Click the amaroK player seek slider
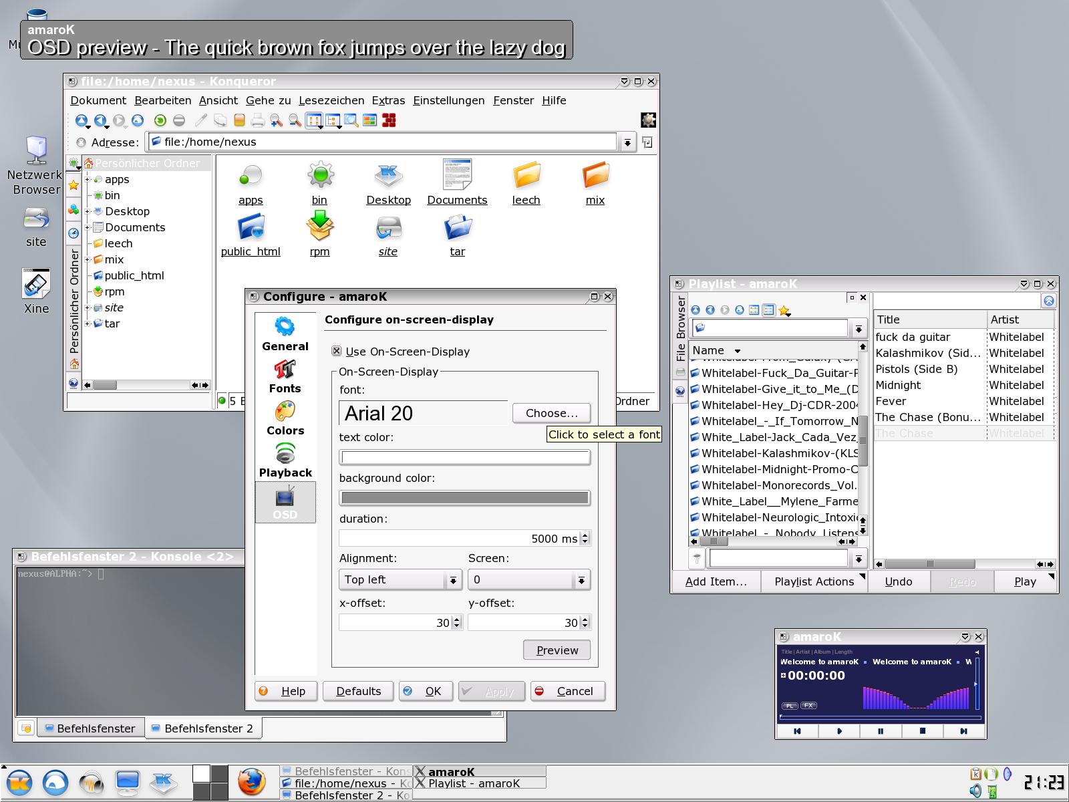1069x802 pixels. [x=881, y=717]
